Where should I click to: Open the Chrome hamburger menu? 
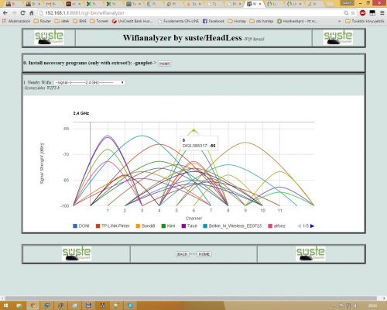[x=382, y=13]
